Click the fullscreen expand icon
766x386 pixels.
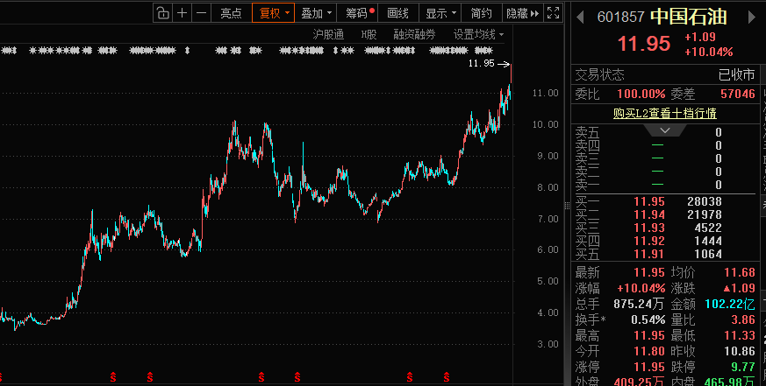[x=553, y=12]
